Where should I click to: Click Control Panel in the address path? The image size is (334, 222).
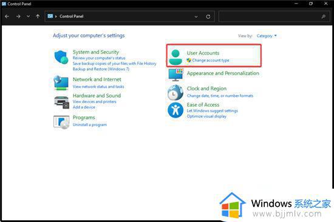[72, 16]
